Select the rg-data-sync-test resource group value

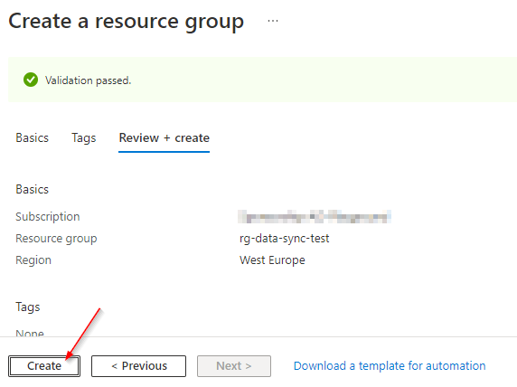click(x=284, y=239)
